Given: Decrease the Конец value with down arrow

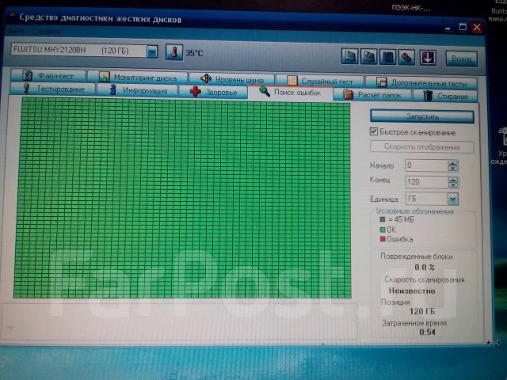Looking at the screenshot, I should (453, 184).
